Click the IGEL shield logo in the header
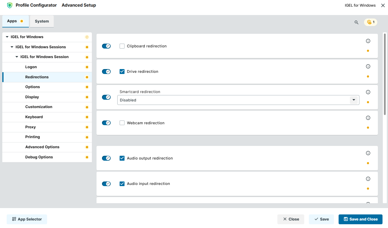388x228 pixels. tap(10, 5)
